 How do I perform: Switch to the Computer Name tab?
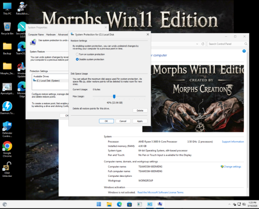pos(36,35)
